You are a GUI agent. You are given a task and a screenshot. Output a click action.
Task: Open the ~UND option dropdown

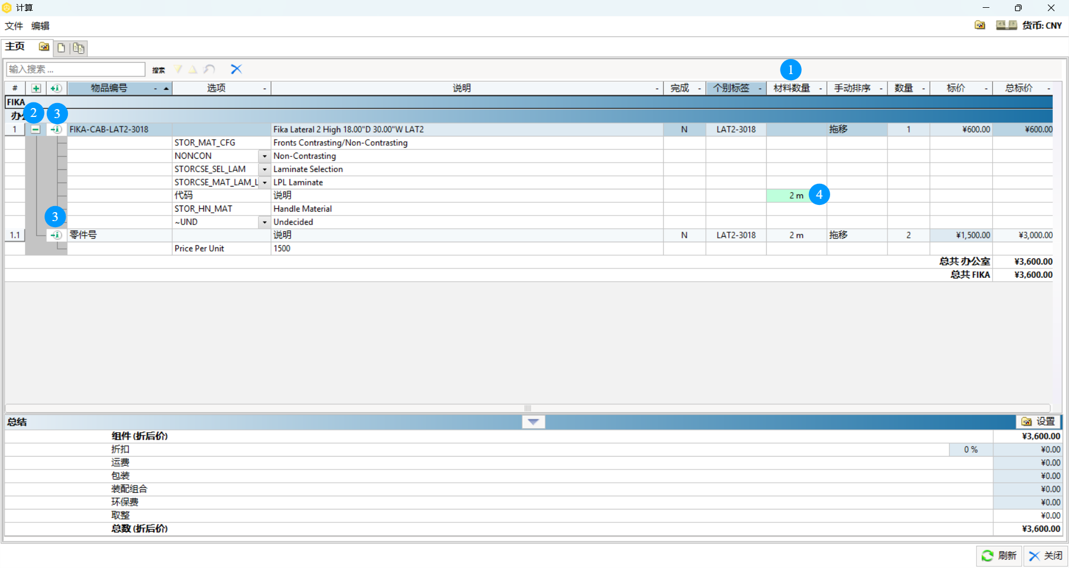coord(264,222)
